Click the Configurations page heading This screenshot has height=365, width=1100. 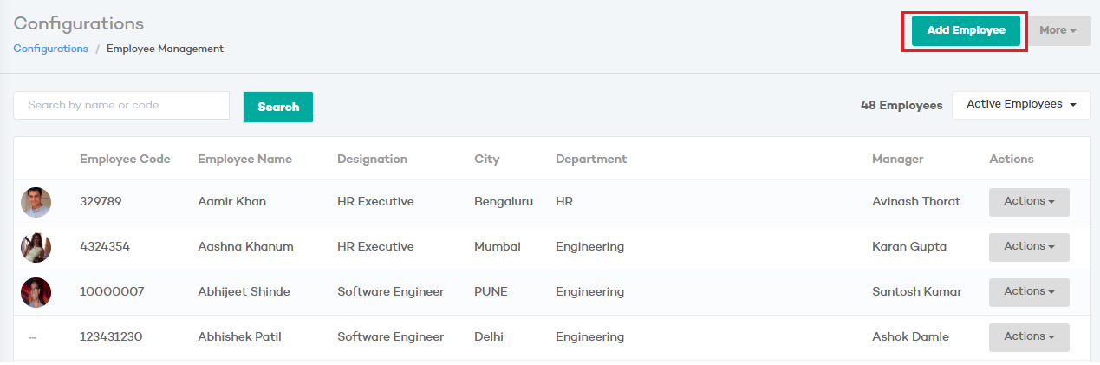tap(79, 23)
